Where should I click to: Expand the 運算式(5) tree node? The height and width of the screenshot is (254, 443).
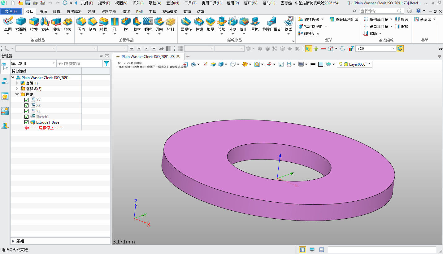(17, 89)
